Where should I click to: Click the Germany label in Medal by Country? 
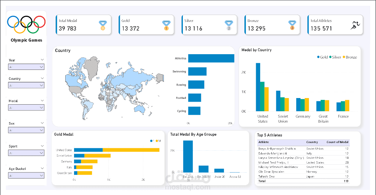click(x=303, y=116)
